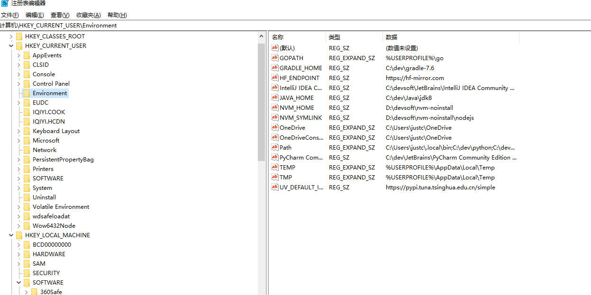Open the 文件(F) menu
Screen dimensions: 591x295
point(10,15)
